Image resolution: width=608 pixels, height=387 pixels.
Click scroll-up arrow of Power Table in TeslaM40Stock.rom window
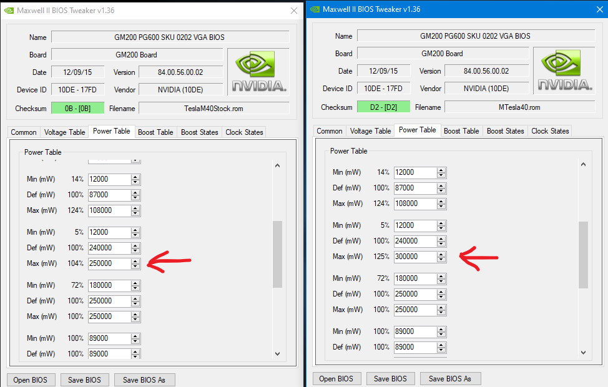tap(277, 165)
